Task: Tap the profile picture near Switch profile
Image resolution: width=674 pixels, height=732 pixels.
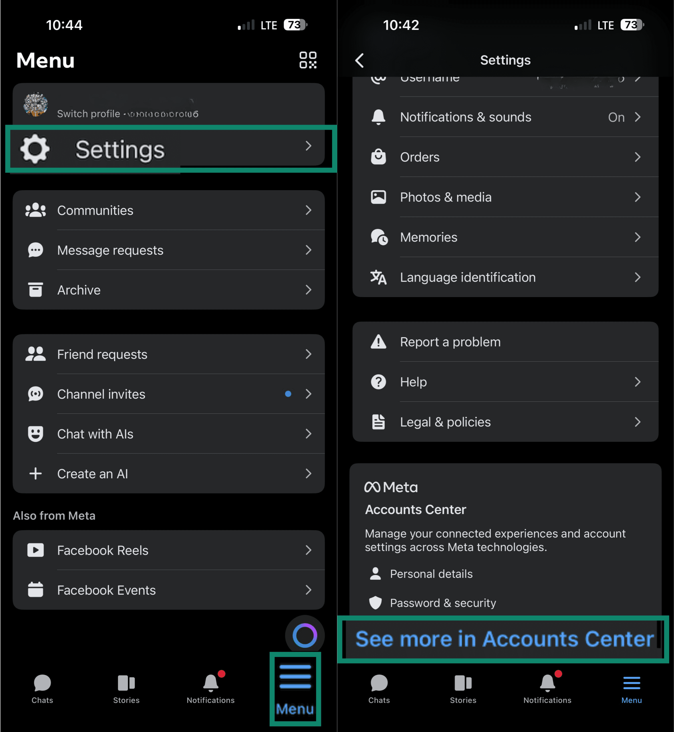Action: click(x=36, y=105)
